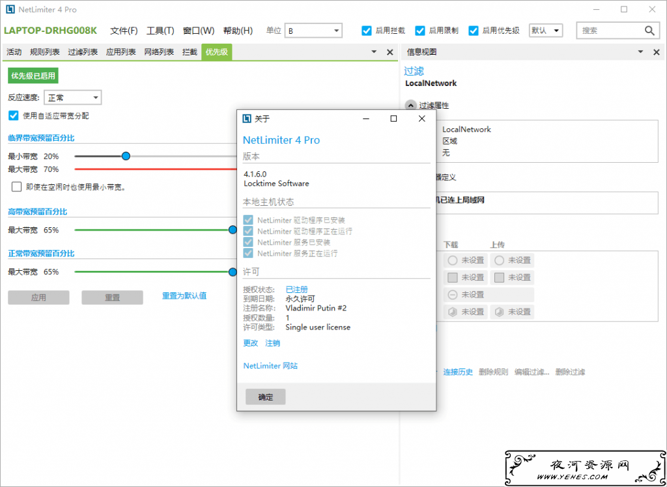The width and height of the screenshot is (667, 487).
Task: Switch to the 规则列表 tab
Action: 45,52
